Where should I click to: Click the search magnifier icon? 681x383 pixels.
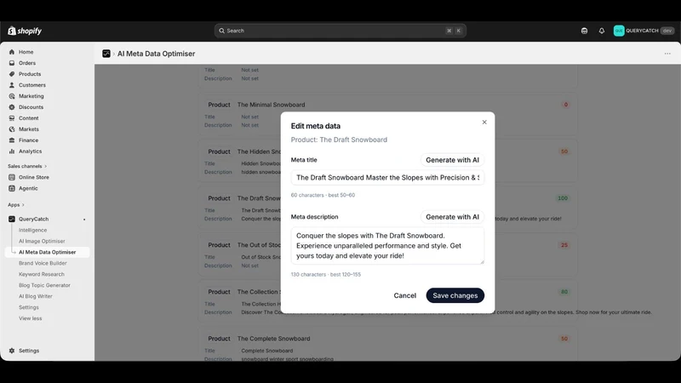221,31
